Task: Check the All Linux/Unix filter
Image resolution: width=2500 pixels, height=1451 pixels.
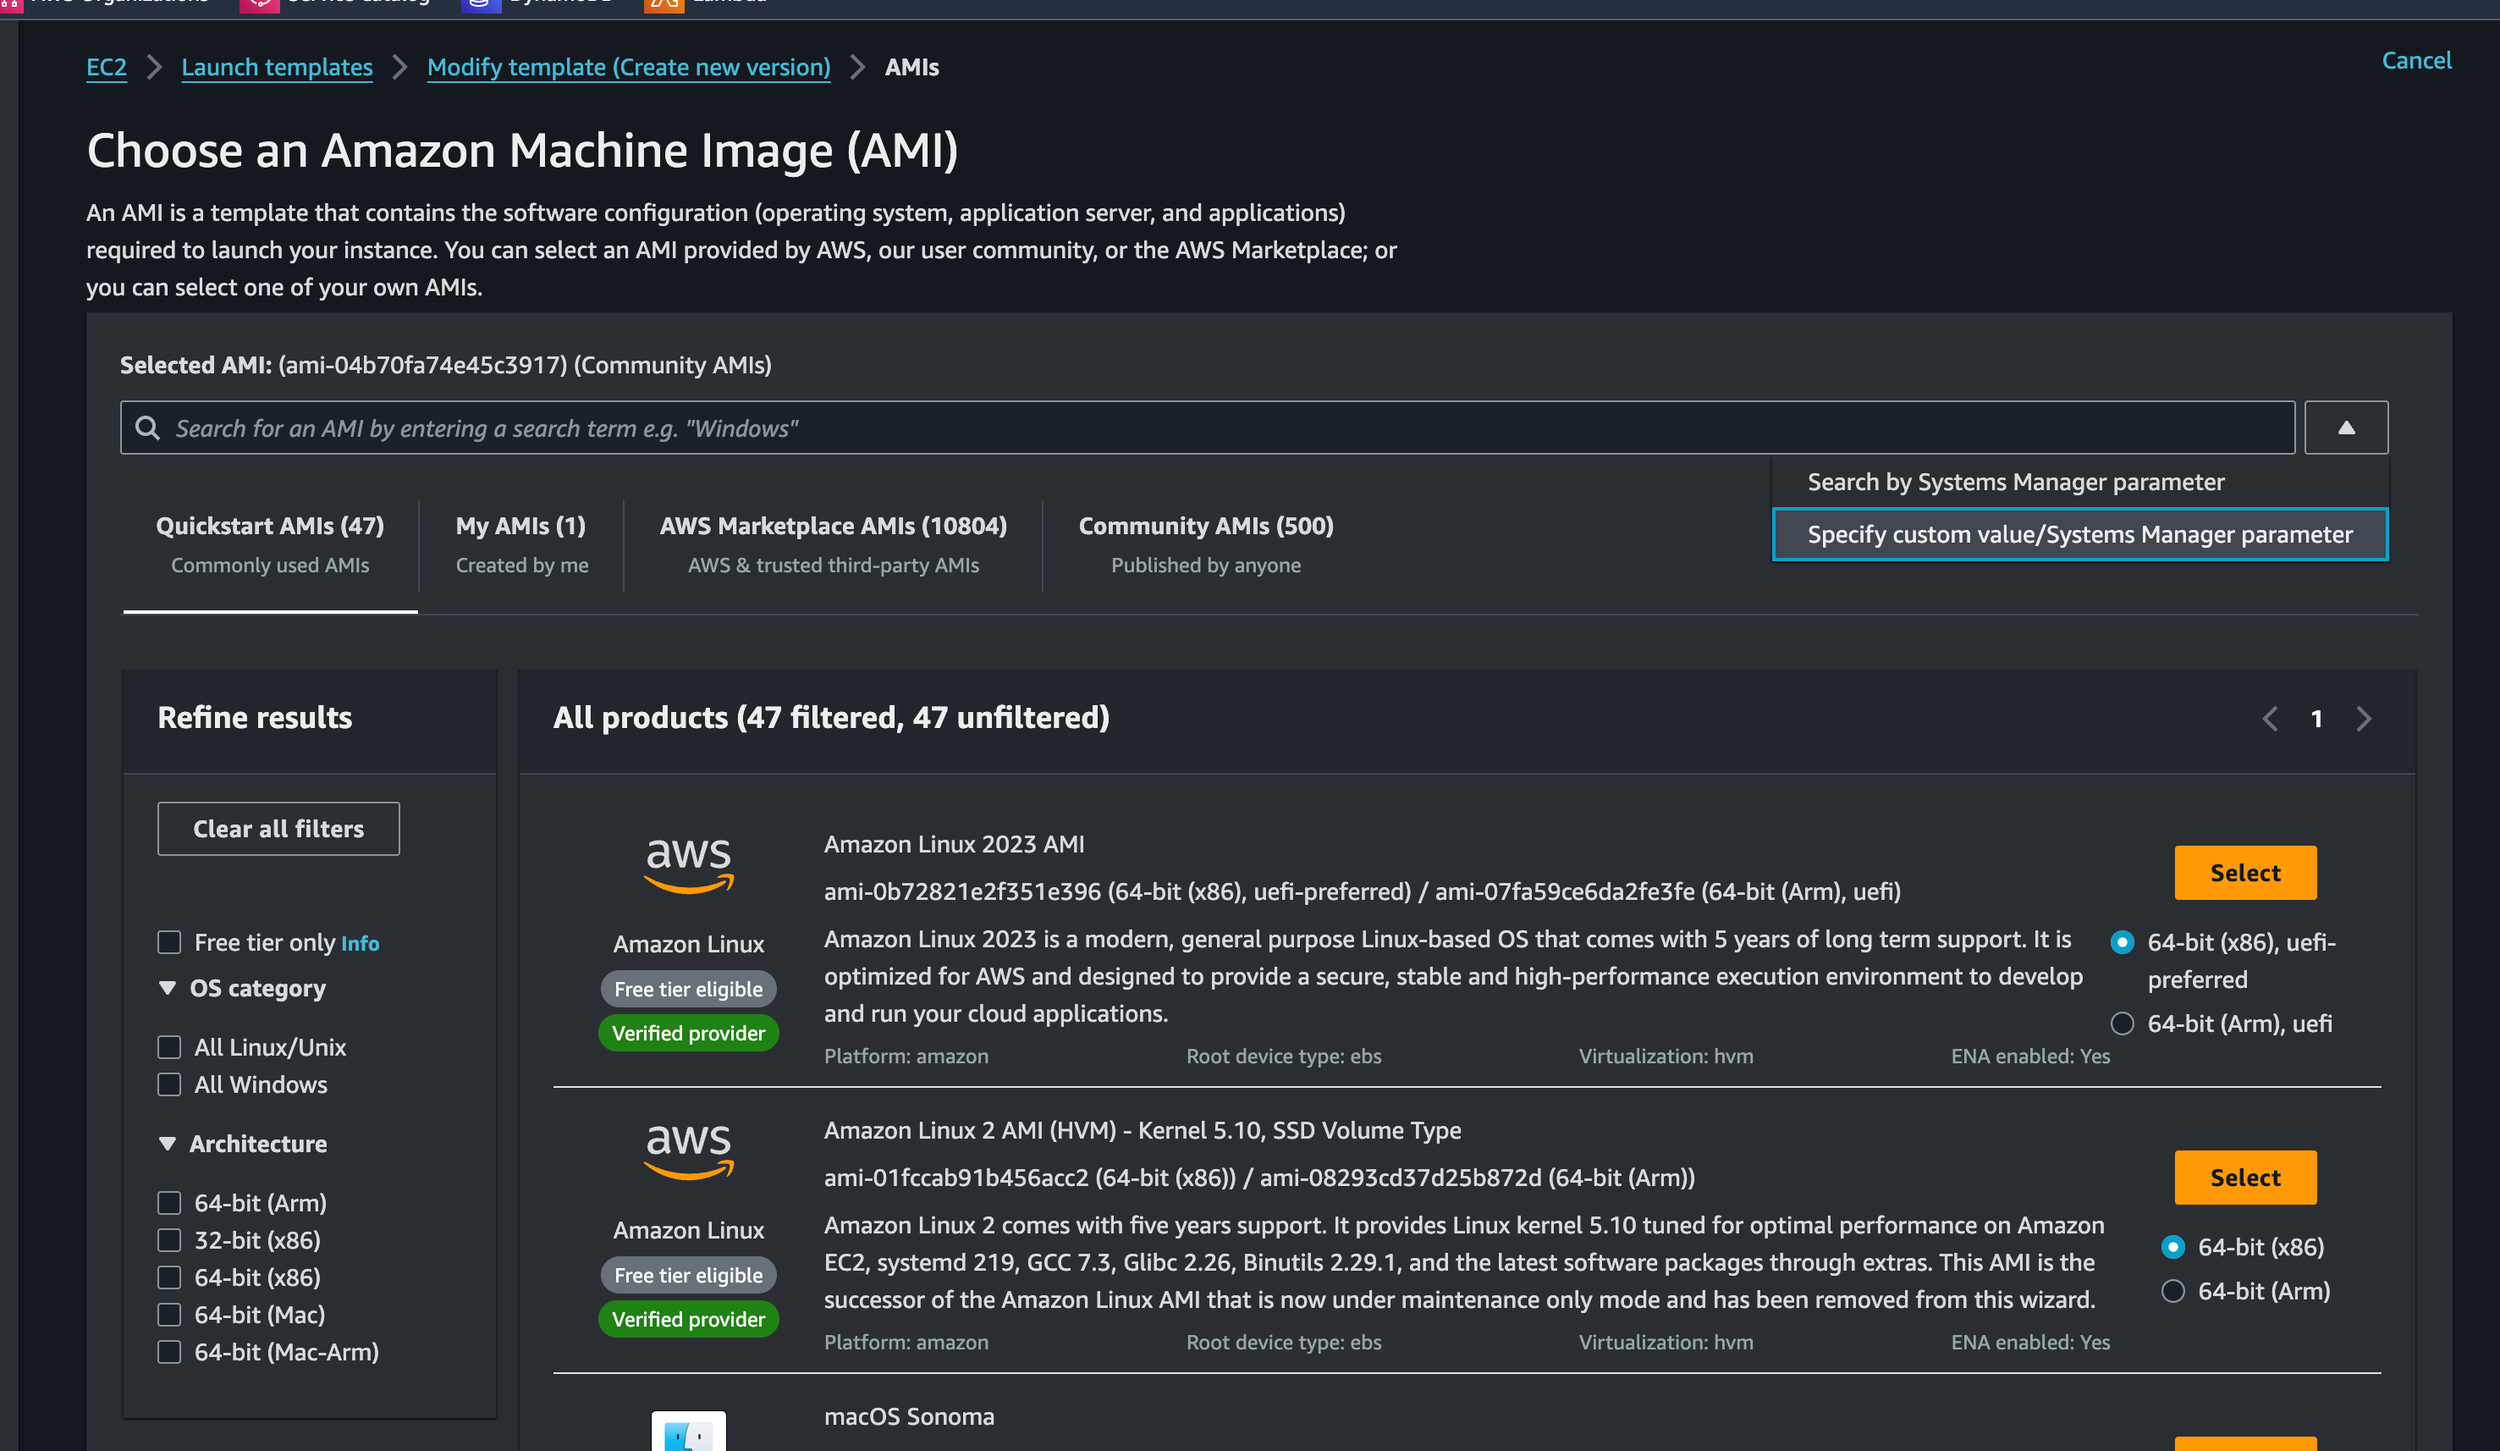Action: click(x=169, y=1047)
